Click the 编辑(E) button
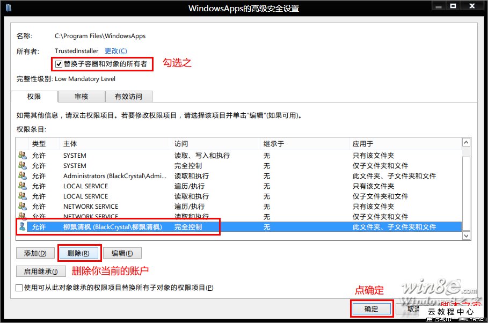 click(x=122, y=252)
